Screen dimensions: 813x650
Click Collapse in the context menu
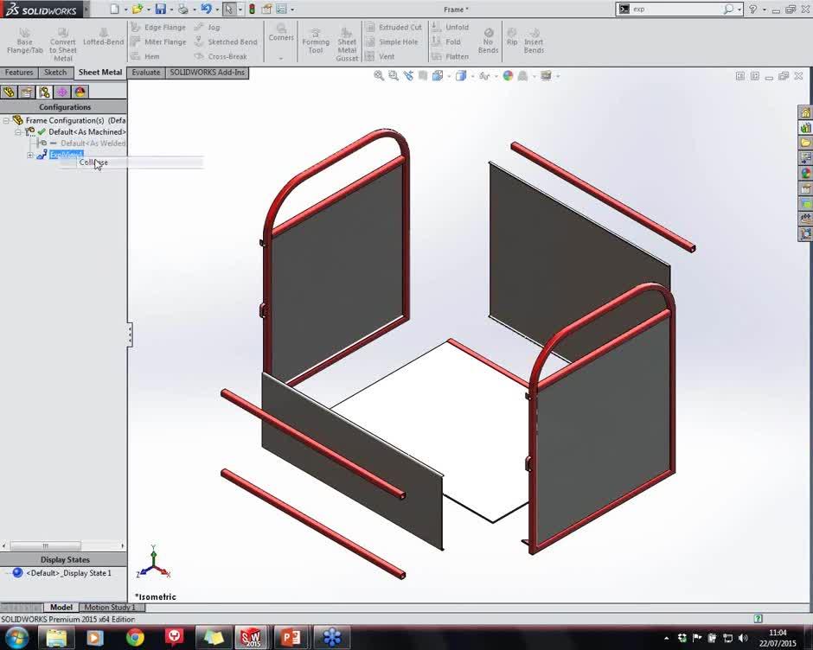tap(93, 162)
